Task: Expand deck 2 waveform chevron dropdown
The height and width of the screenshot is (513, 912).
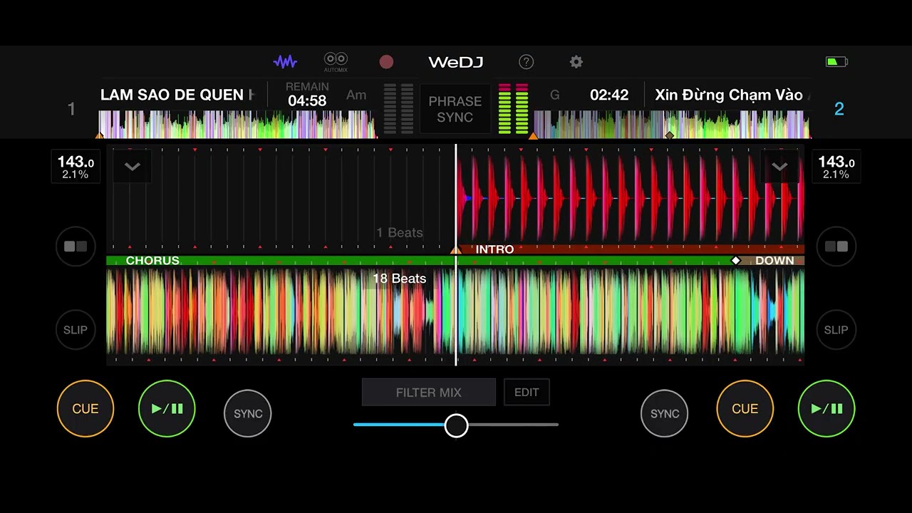Action: (x=779, y=167)
